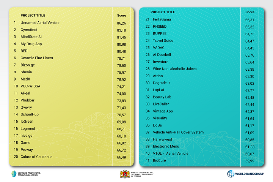This screenshot has width=273, height=182.
Task: Select Ceramic Flue Liners project
Action: coord(36,58)
